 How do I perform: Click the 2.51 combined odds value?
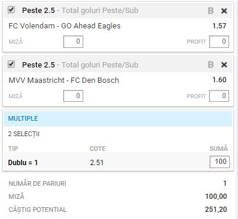click(97, 163)
